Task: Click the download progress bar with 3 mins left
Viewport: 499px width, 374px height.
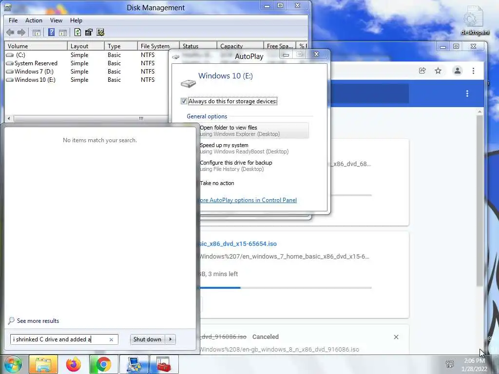Action: [286, 288]
